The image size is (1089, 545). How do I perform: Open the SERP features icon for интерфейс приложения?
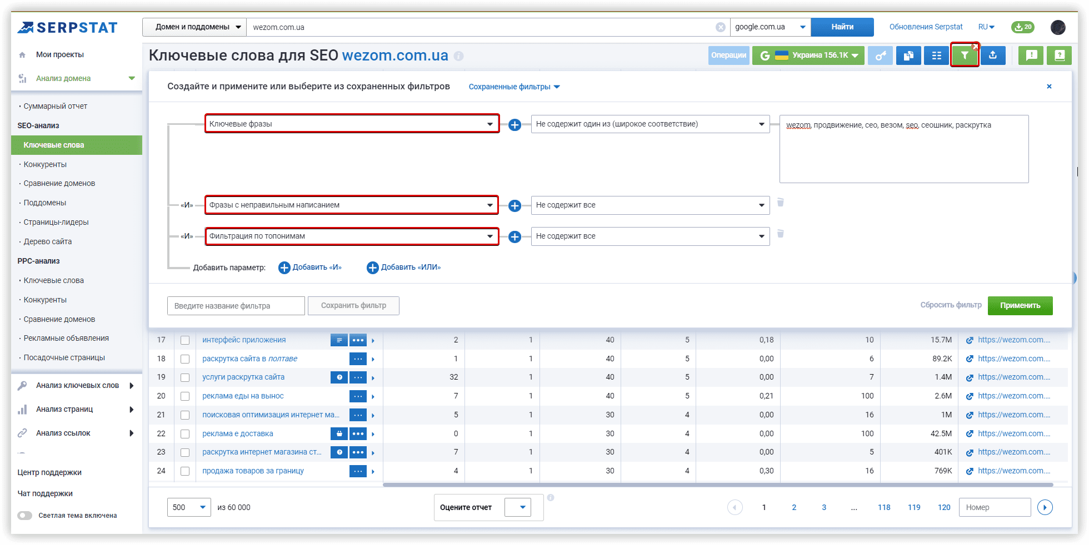[339, 340]
